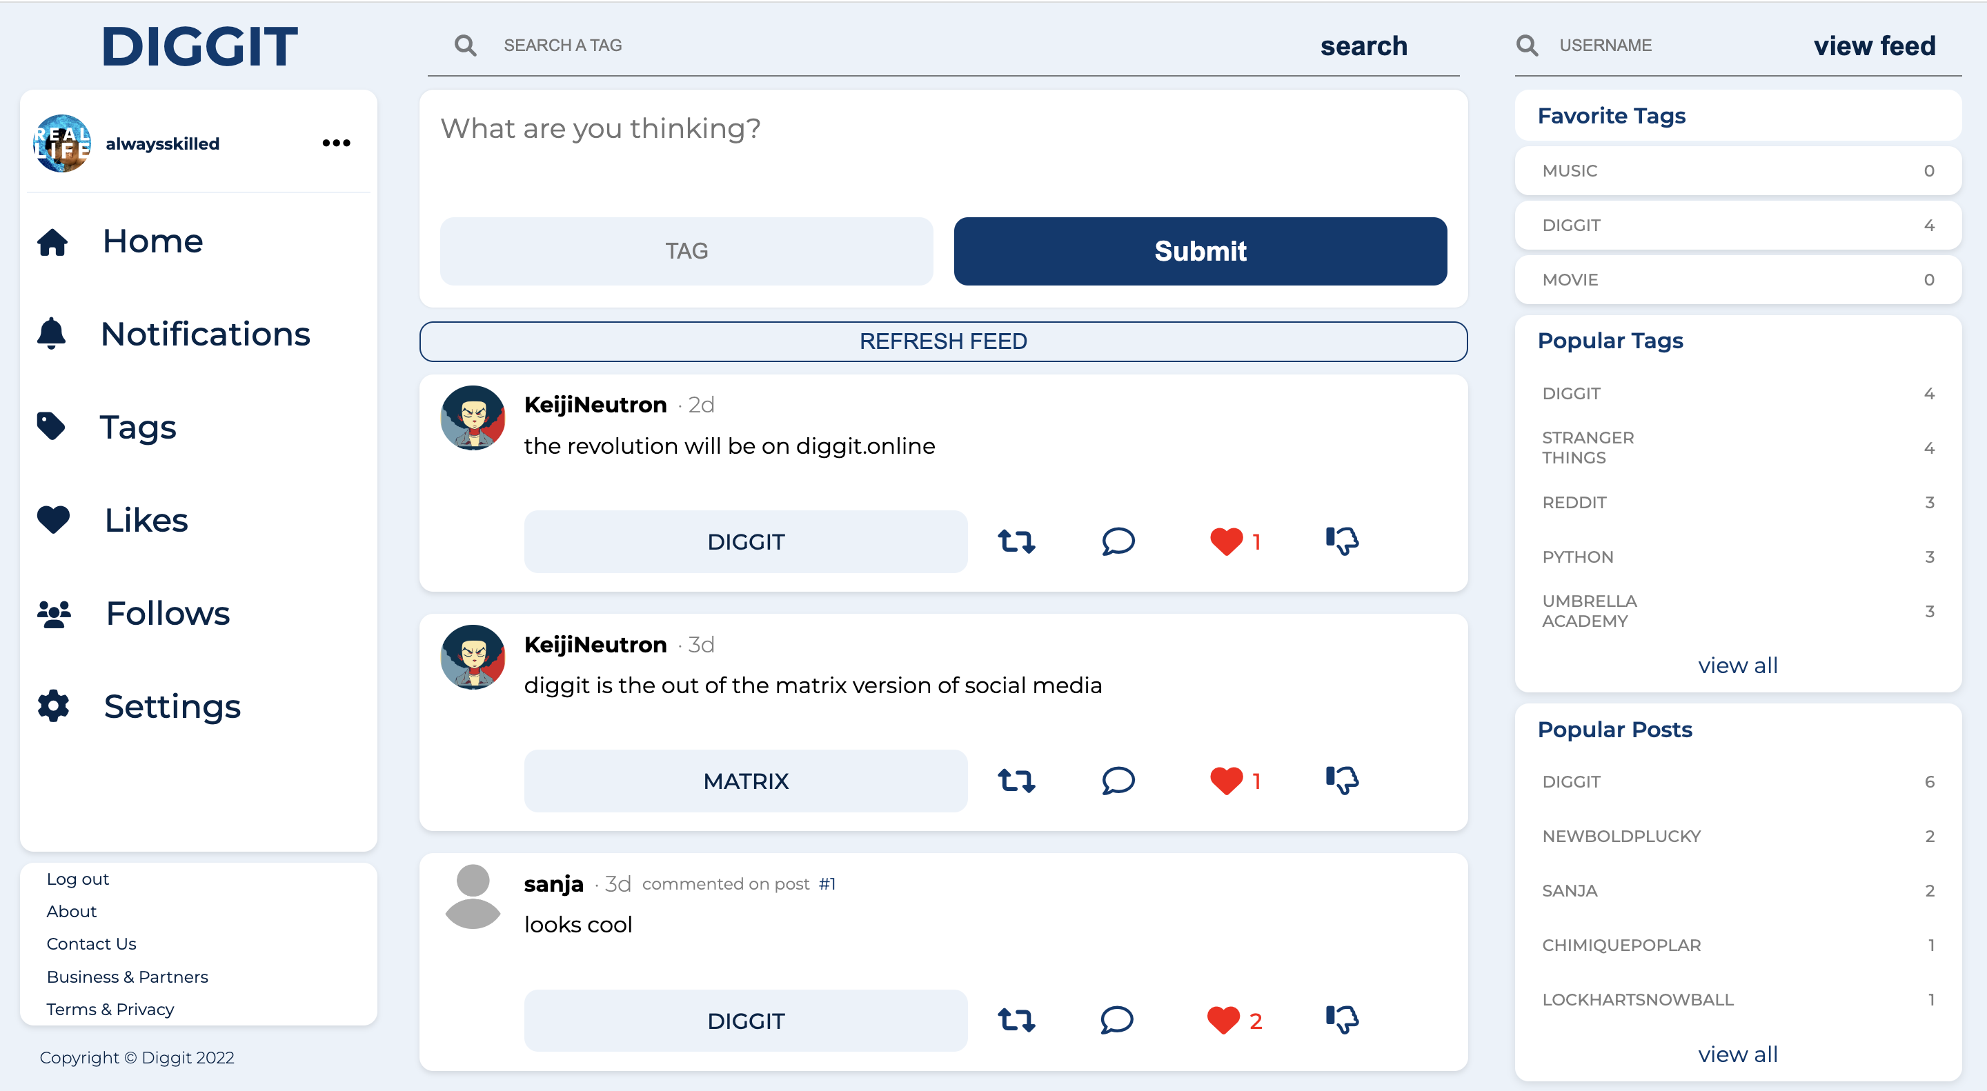This screenshot has width=1987, height=1091.
Task: Open alwaysskilled profile avatar
Action: [x=63, y=143]
